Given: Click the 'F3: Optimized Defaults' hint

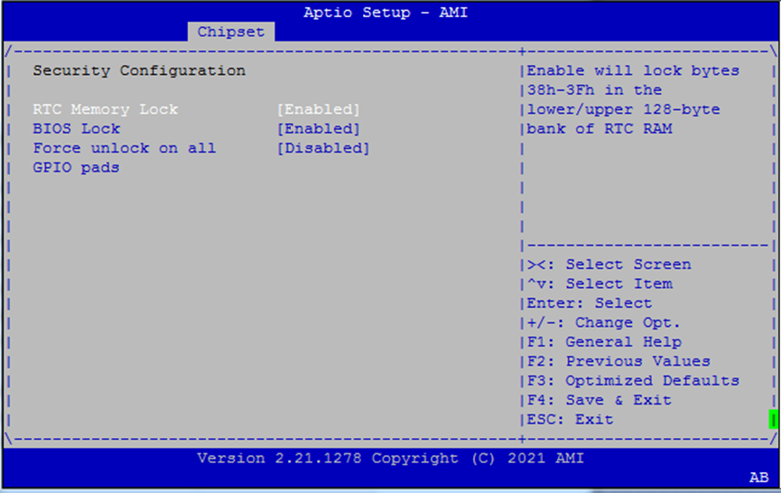Looking at the screenshot, I should tap(633, 381).
